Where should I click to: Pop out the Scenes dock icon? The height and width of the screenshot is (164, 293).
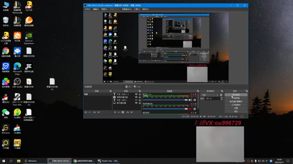tap(111, 91)
